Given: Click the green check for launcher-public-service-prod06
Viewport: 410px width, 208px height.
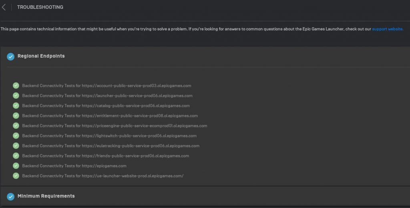Looking at the screenshot, I should (16, 95).
